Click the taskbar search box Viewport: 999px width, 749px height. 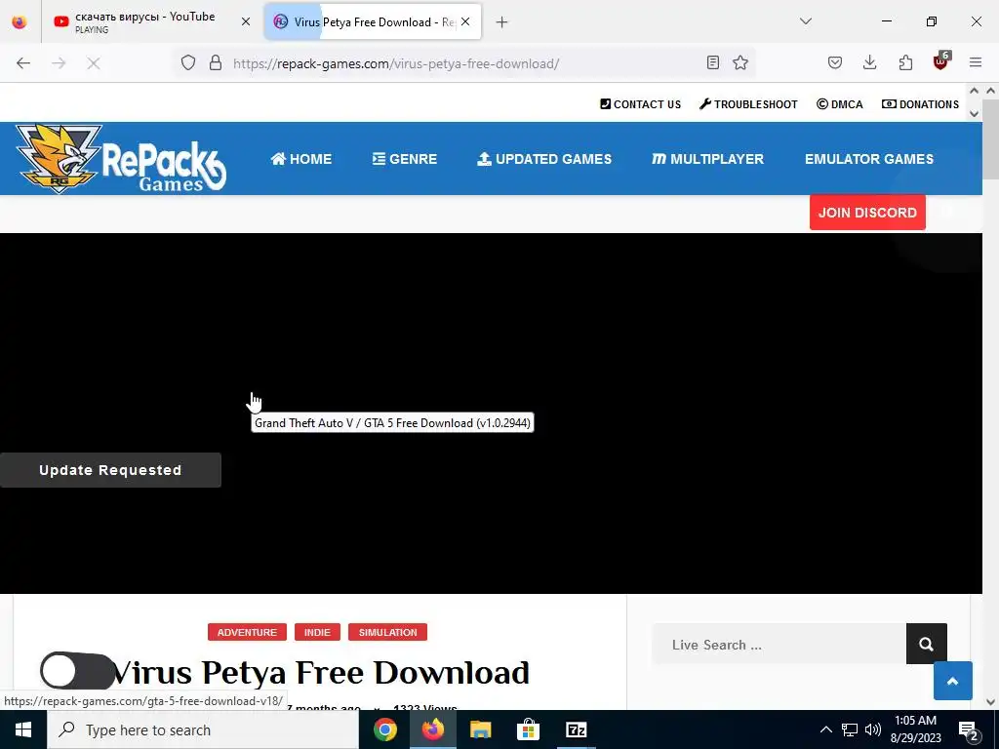pos(203,729)
